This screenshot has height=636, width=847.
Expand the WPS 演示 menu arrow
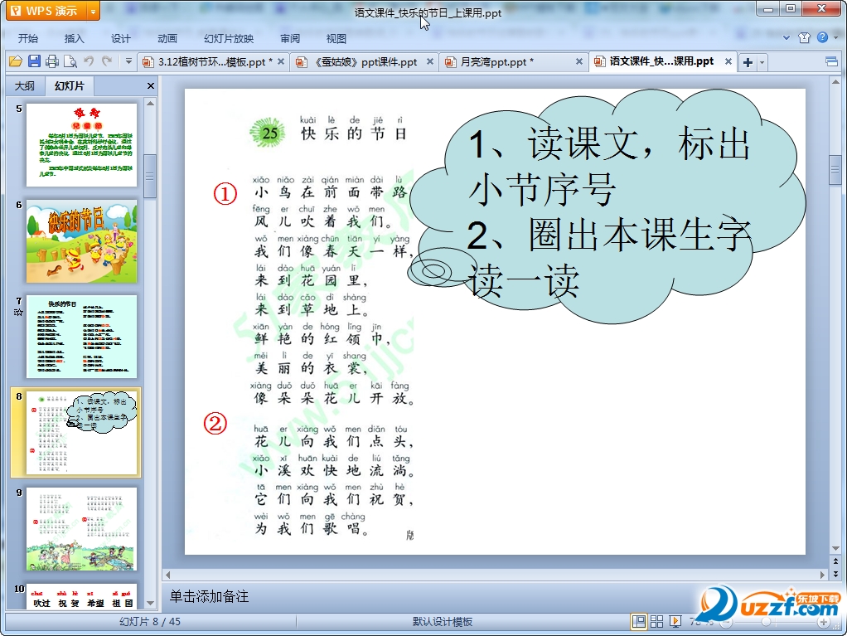(x=94, y=11)
